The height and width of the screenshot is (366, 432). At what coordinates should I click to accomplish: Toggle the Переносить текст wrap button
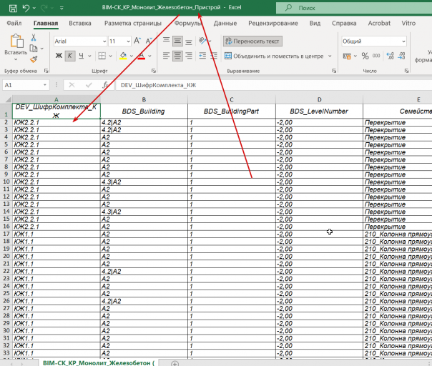(x=252, y=41)
